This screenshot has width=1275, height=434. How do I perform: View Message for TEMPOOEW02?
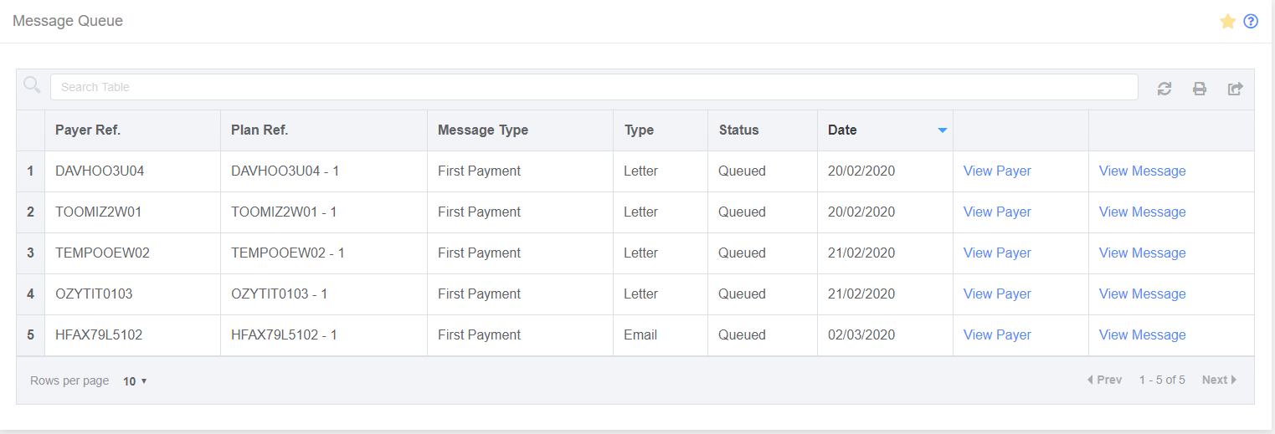(x=1142, y=253)
